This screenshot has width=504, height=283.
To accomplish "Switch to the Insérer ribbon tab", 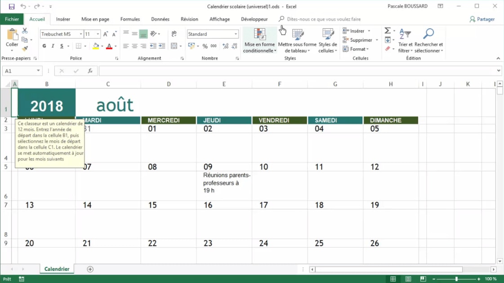I will (x=63, y=19).
